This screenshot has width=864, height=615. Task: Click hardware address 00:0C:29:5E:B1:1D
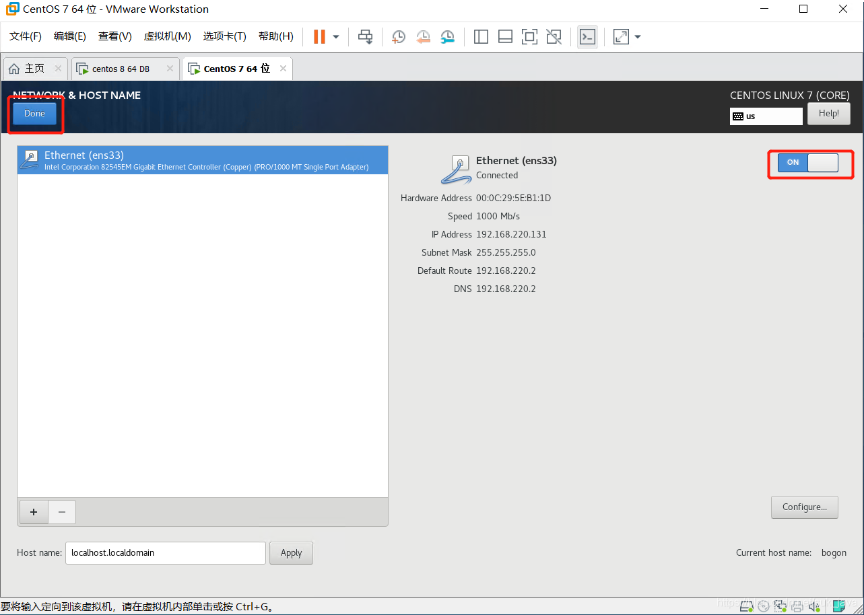[x=513, y=198]
